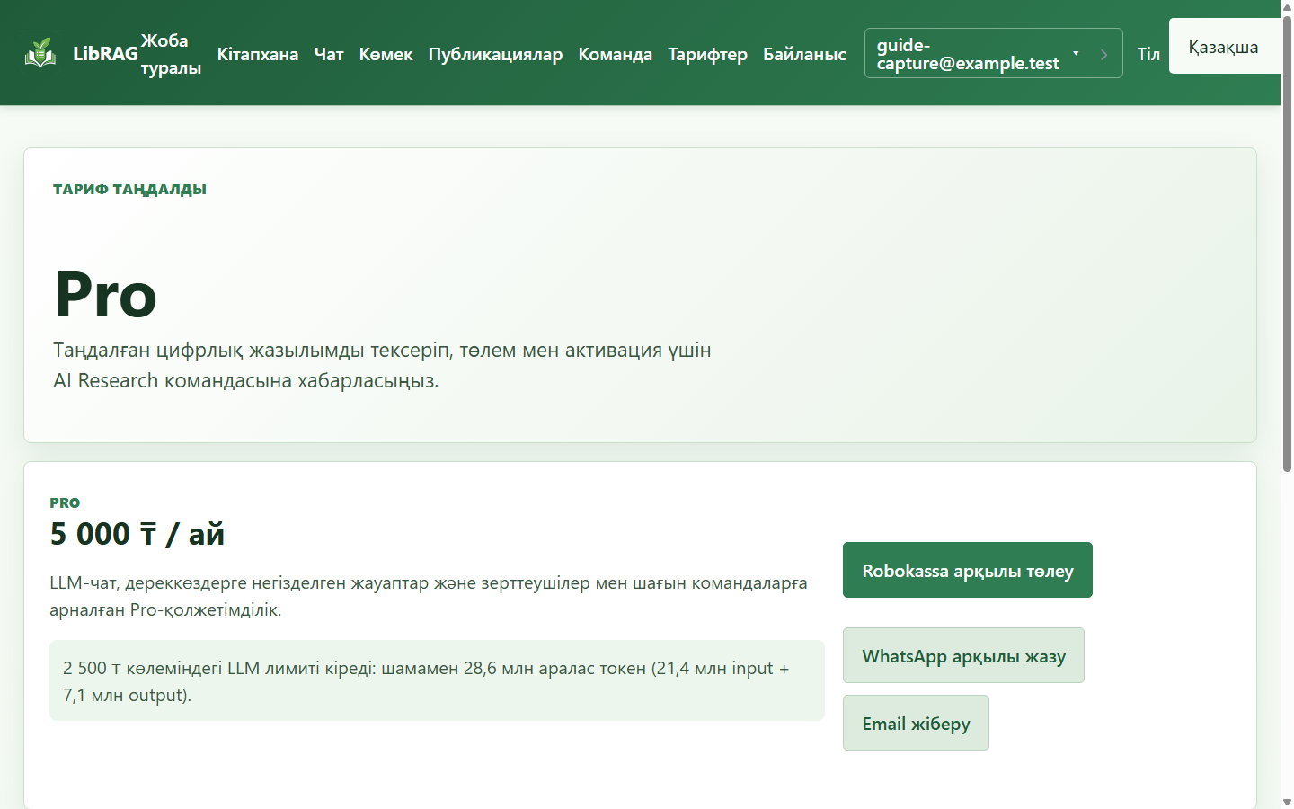Click the Email жіберу button

(x=916, y=723)
